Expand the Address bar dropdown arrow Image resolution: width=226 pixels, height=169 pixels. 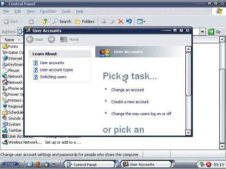pos(202,32)
